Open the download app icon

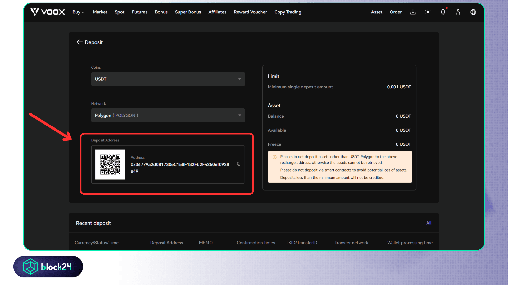click(413, 12)
